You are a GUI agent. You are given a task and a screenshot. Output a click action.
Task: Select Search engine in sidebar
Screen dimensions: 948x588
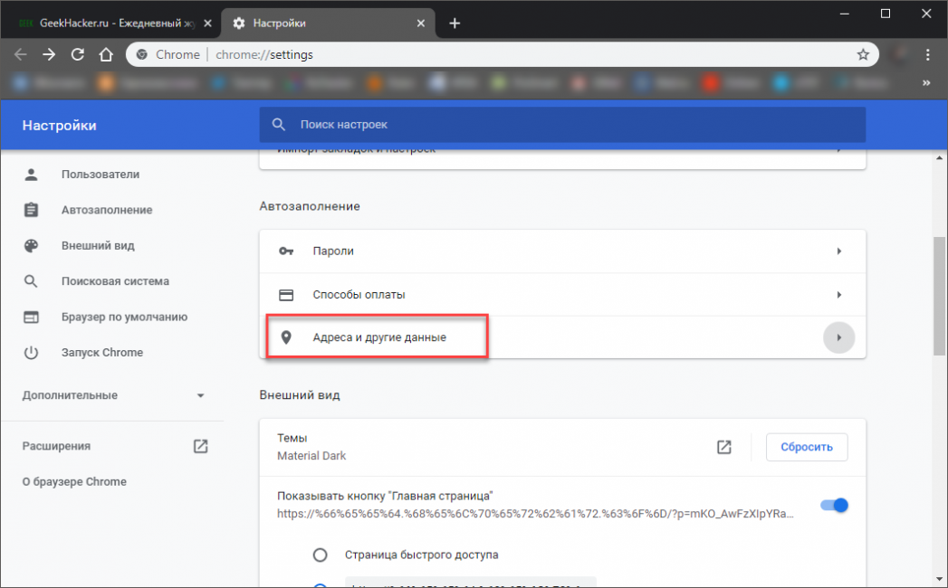[x=115, y=281]
